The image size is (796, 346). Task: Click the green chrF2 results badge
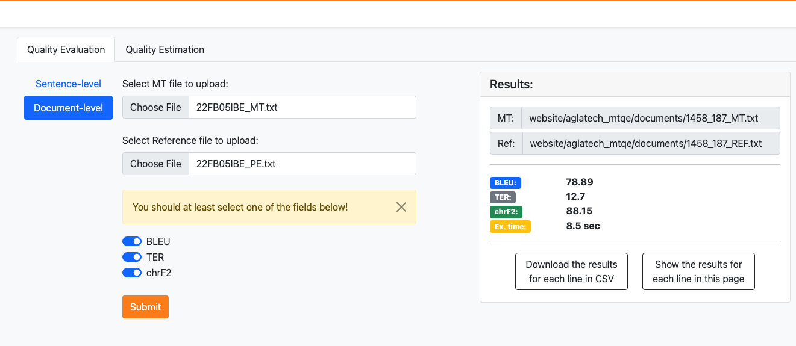coord(506,212)
